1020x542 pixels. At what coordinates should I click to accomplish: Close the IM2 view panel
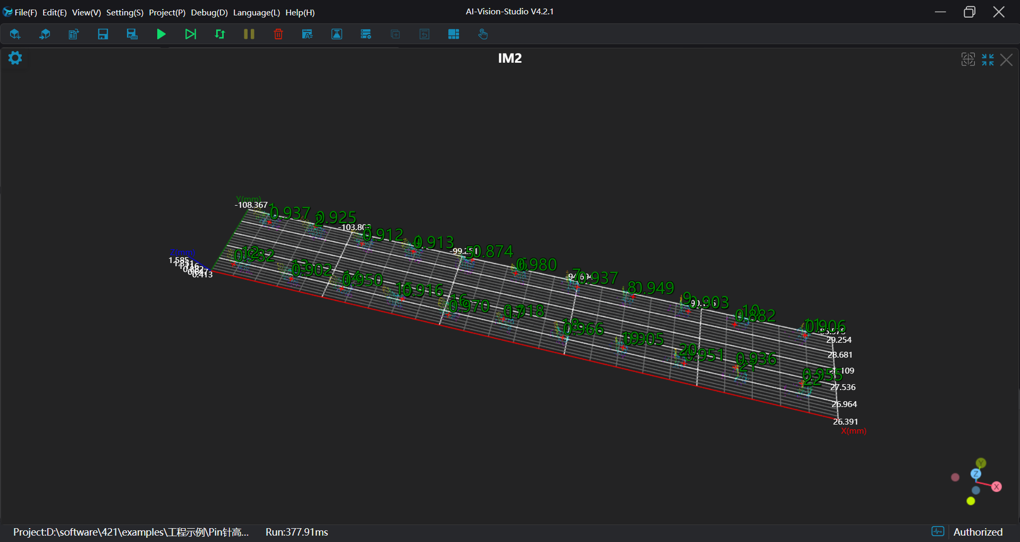[x=1006, y=60]
